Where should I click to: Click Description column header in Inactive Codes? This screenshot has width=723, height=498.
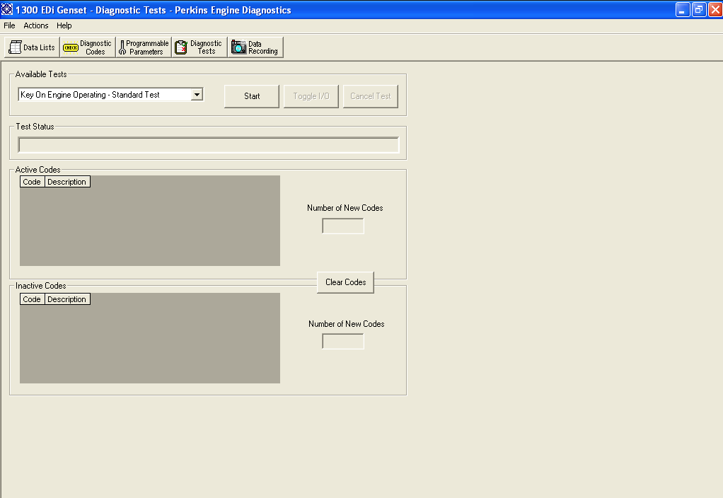point(67,299)
